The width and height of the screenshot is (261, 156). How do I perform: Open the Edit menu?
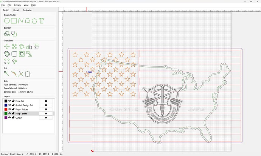[9, 5]
